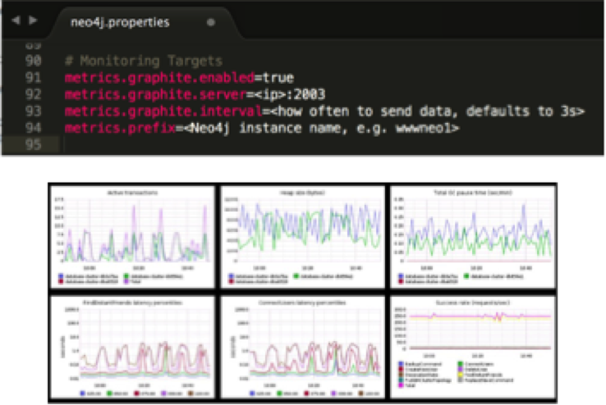
Task: Click 'metrics.graphite.interval' property key
Action: 163,111
